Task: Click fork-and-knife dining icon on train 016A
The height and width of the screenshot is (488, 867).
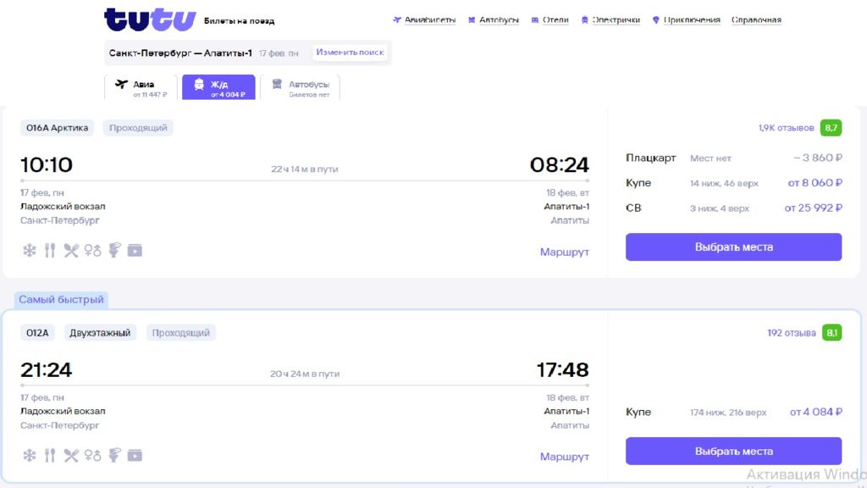Action: tap(50, 250)
